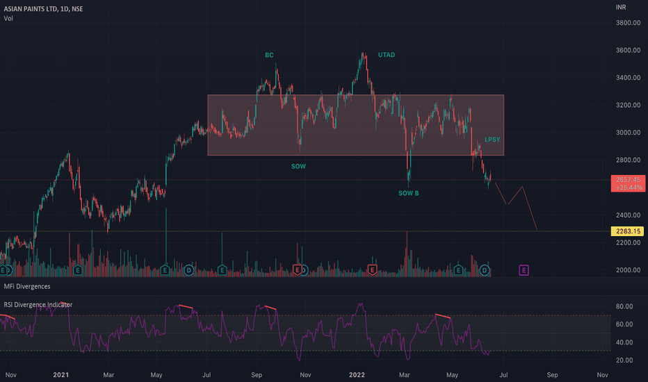Click the Jul label right after the price data ends

504,375
